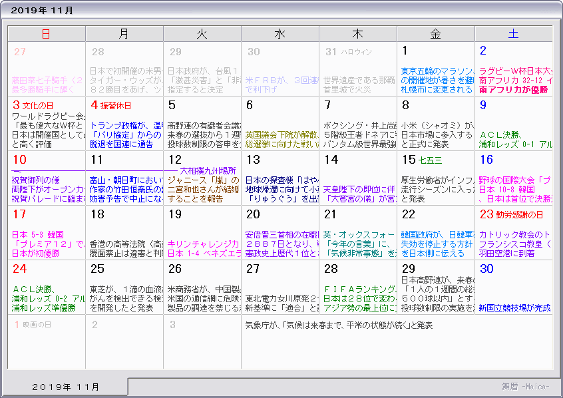Click the 舞暦 -Maica- label
Viewport: 563px width, 398px height.
click(x=526, y=386)
